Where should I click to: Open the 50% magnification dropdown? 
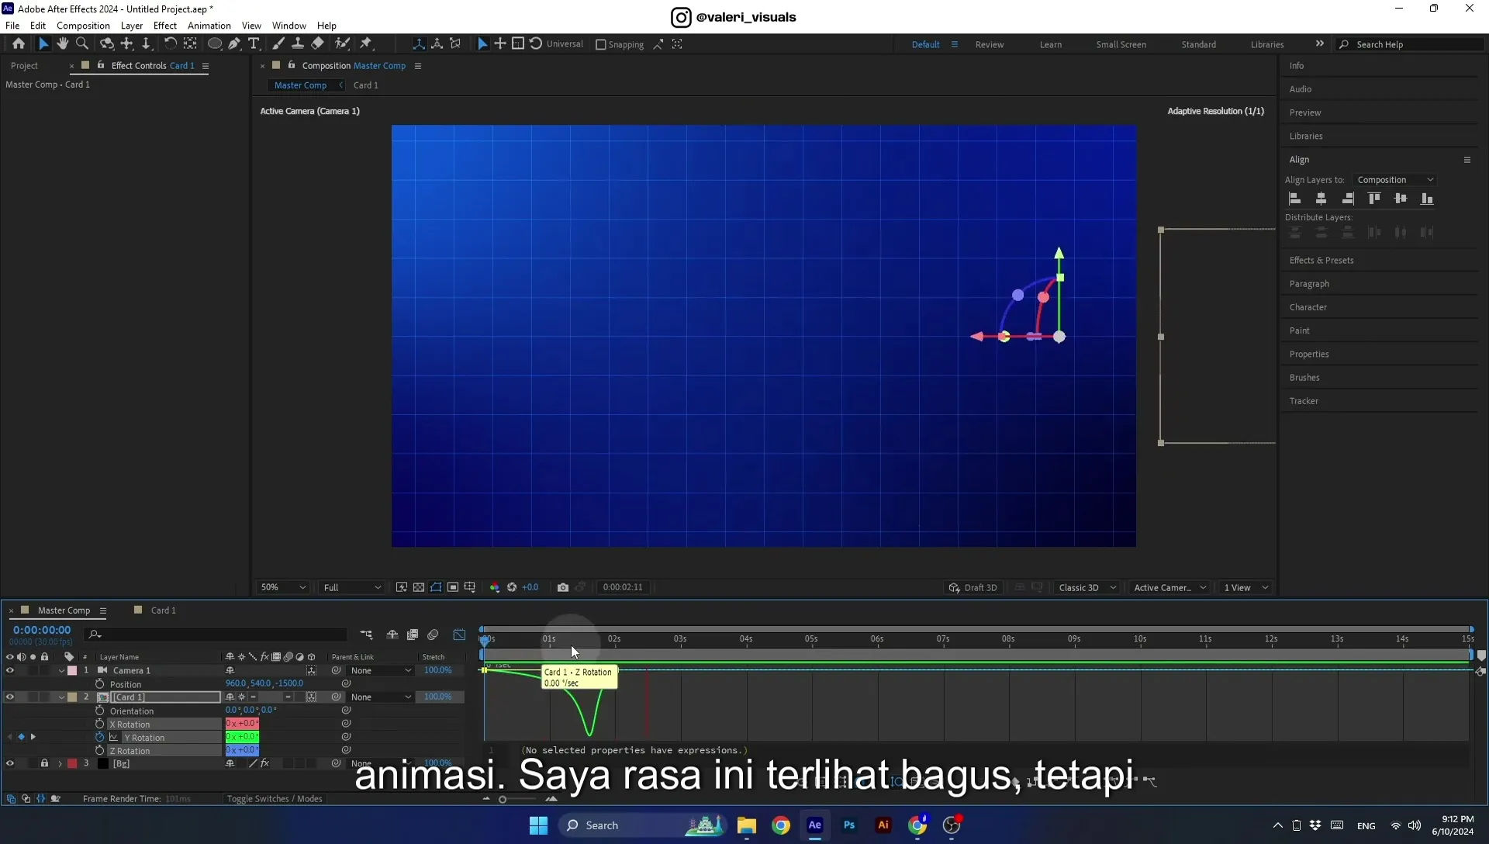click(x=283, y=587)
